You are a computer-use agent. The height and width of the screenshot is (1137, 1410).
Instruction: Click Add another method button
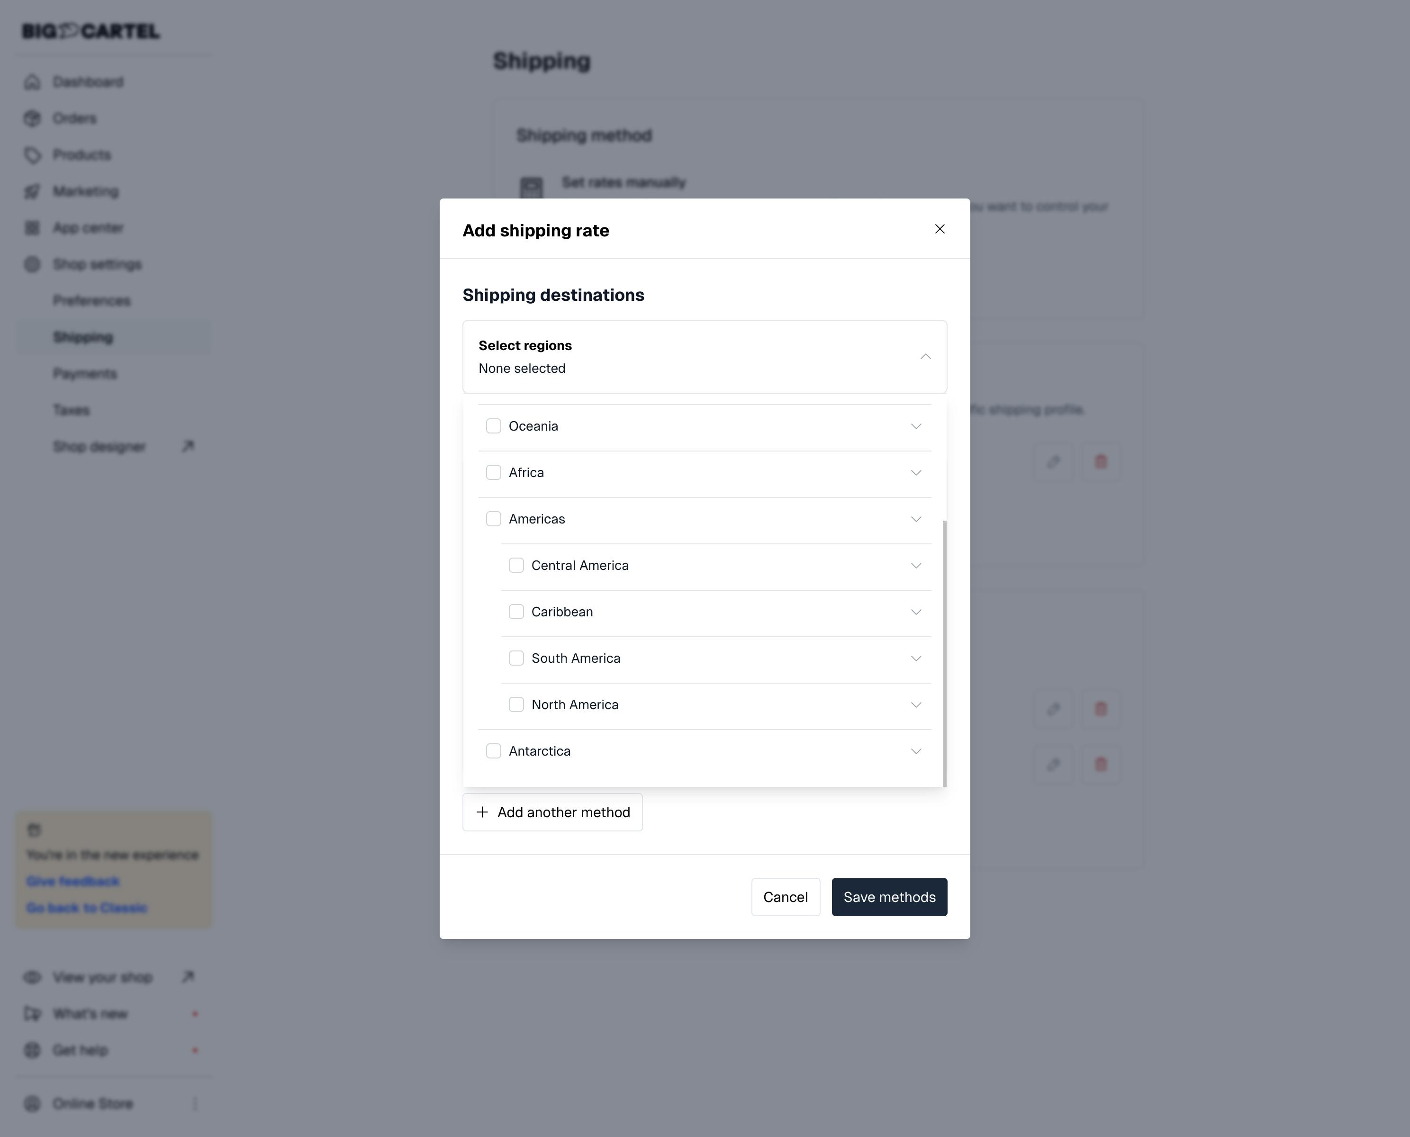[x=552, y=812]
